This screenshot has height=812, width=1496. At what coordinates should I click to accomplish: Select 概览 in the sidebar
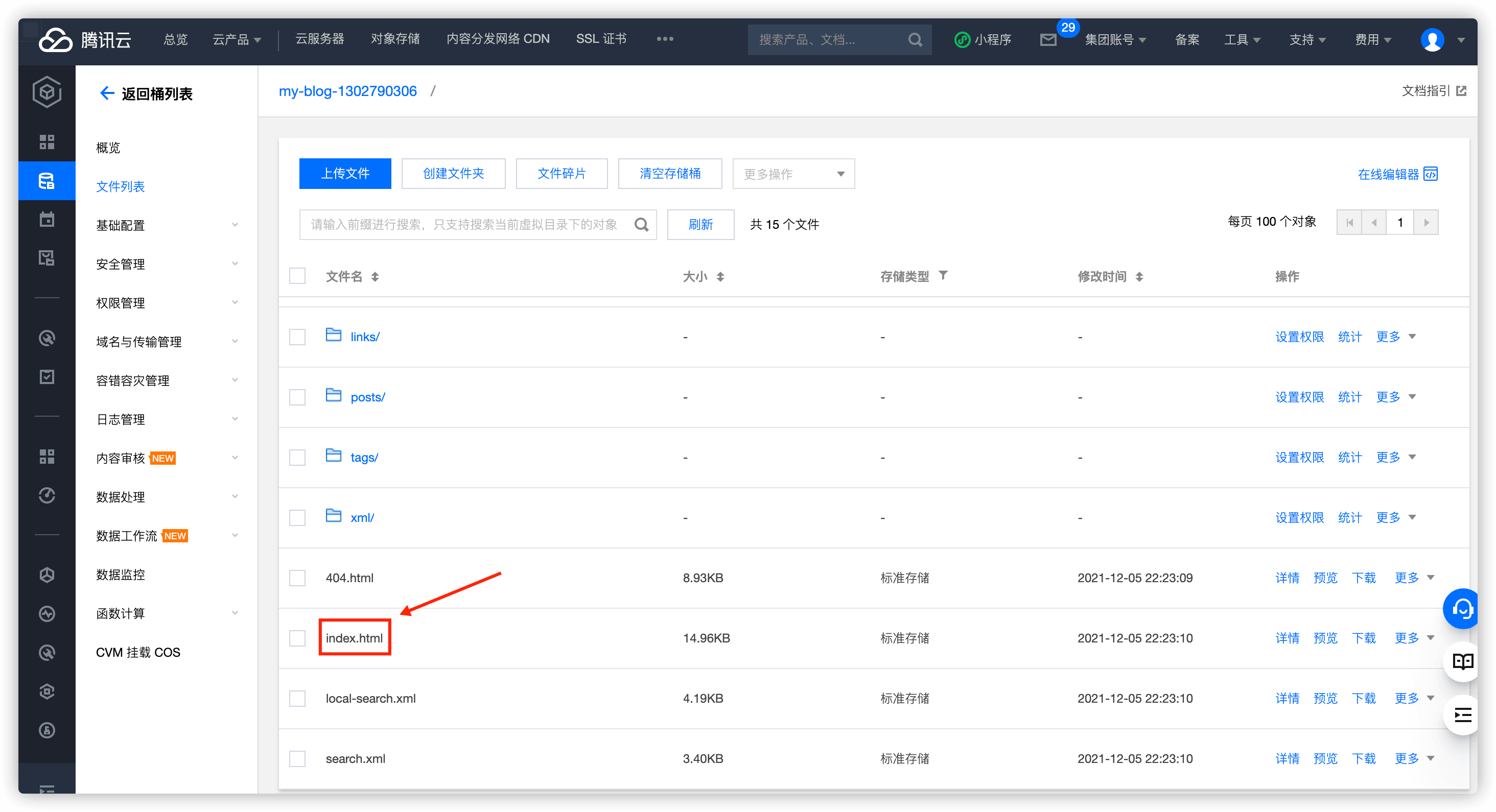click(108, 148)
